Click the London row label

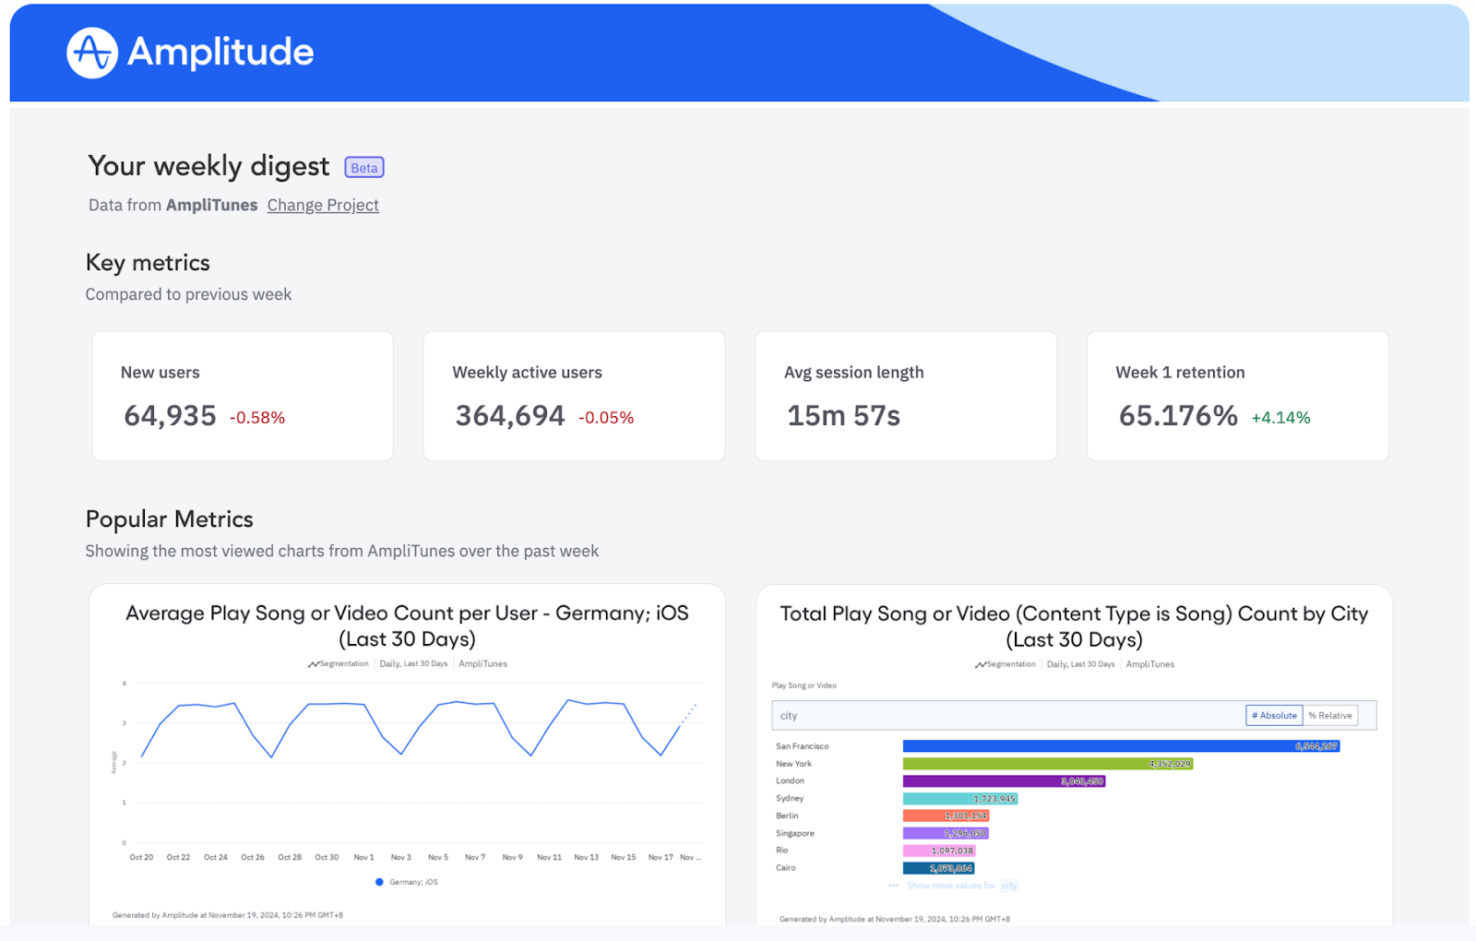coord(790,781)
